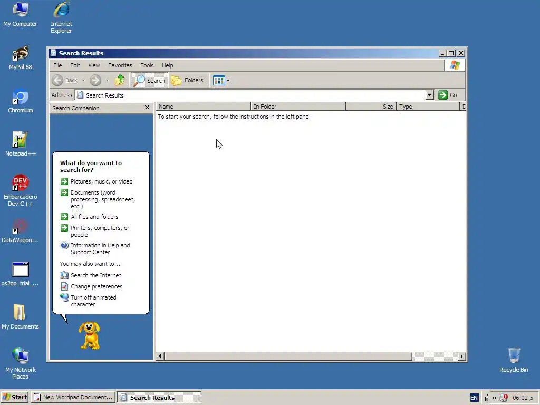Click the Go button
Image resolution: width=540 pixels, height=405 pixels.
coord(448,95)
